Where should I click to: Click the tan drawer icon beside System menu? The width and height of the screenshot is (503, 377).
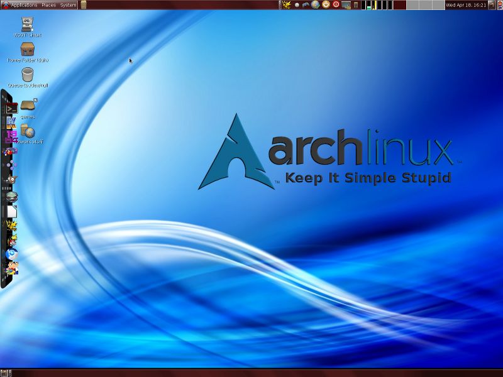point(84,5)
